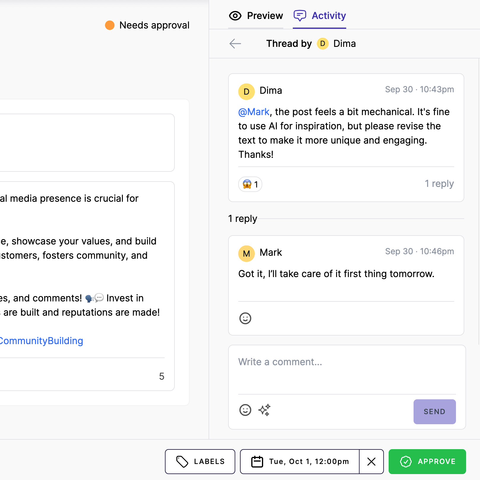Switch to the Activity tab

coord(320,16)
